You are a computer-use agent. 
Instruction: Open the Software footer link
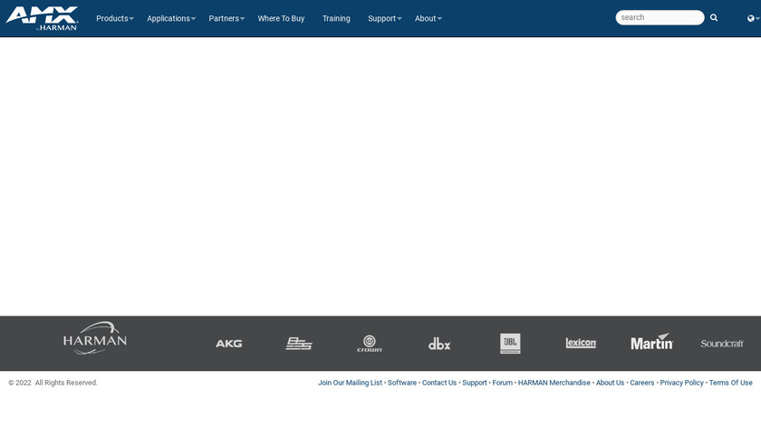[x=402, y=383]
